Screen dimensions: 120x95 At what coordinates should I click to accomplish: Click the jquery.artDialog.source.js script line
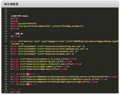(63, 77)
